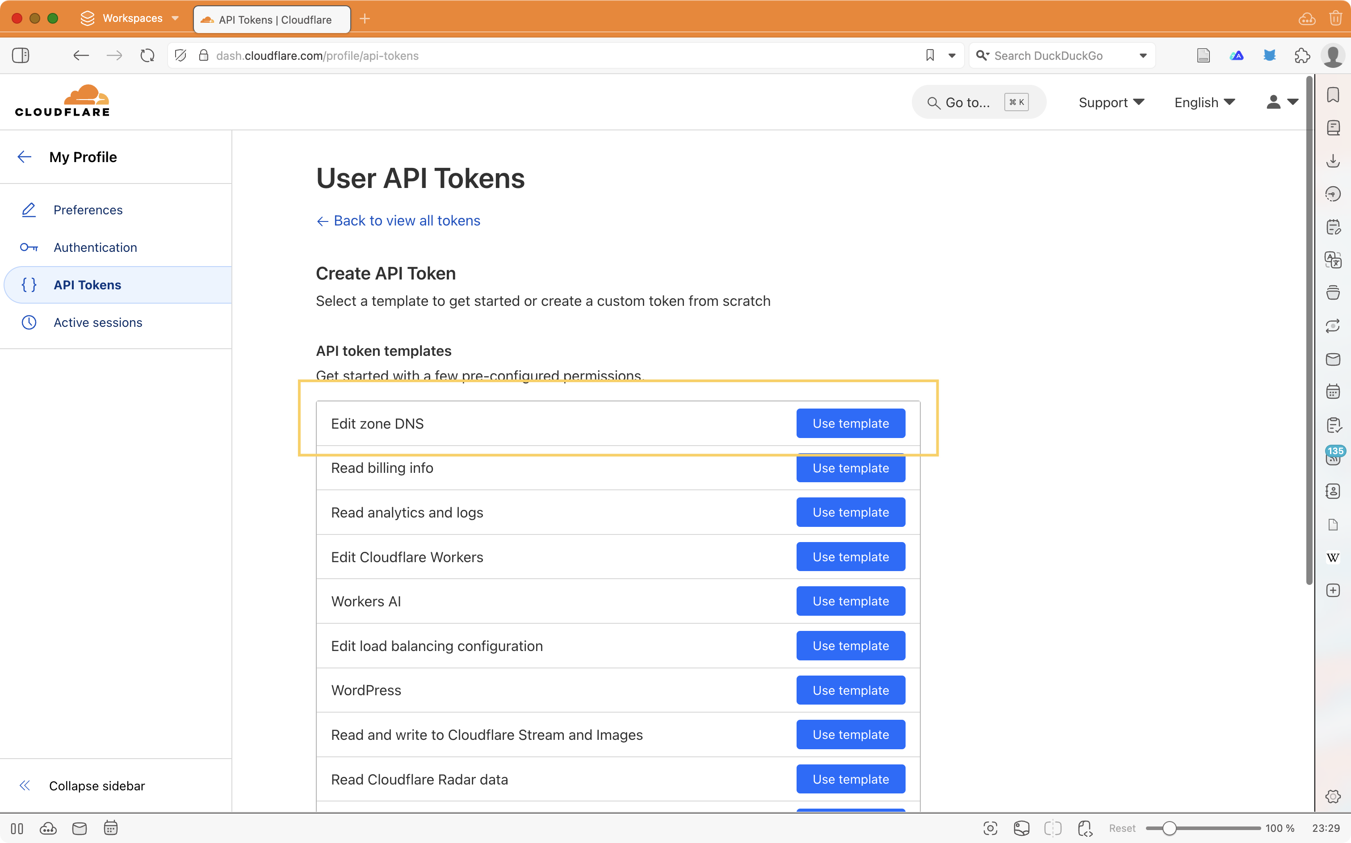Open the Authentication menu item
The image size is (1351, 843).
95,247
